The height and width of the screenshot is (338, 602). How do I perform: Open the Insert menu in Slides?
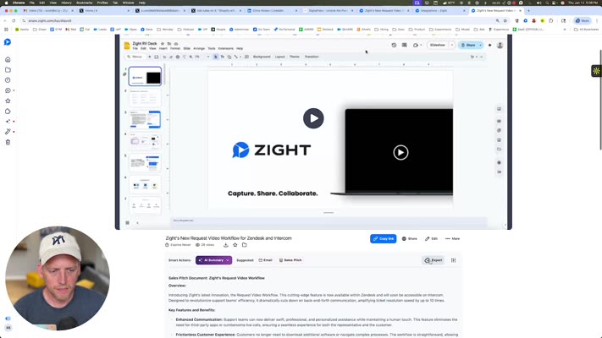click(x=163, y=49)
